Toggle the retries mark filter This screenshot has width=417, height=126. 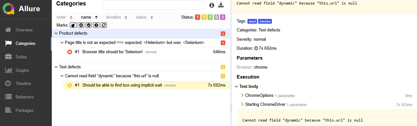click(x=104, y=25)
